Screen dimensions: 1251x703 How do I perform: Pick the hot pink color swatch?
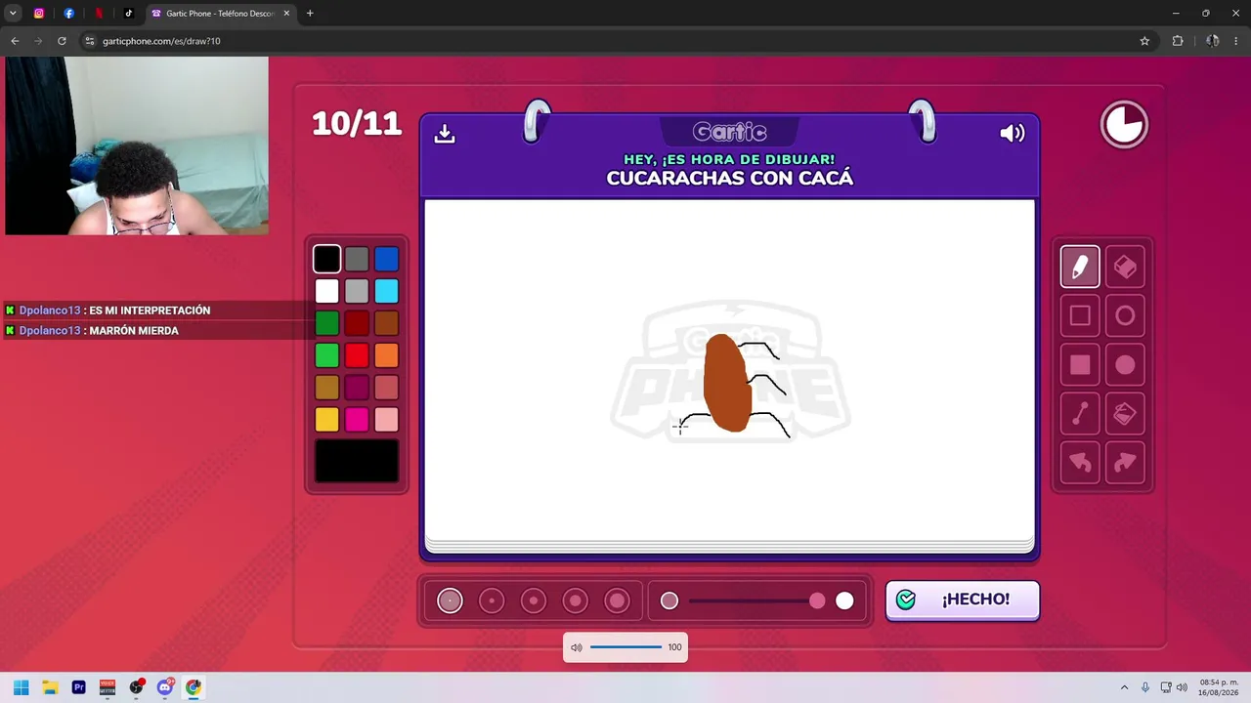click(357, 420)
